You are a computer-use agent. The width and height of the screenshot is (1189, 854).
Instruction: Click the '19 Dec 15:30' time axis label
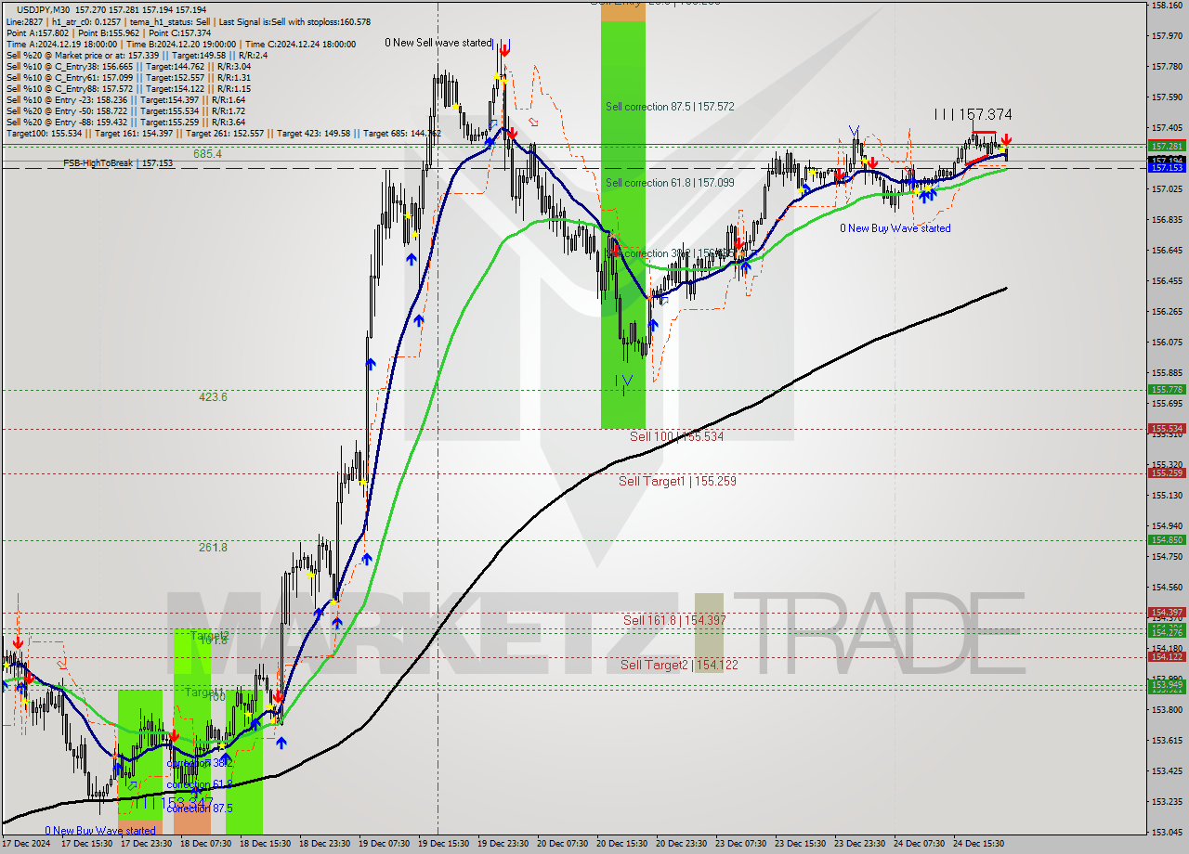click(444, 844)
